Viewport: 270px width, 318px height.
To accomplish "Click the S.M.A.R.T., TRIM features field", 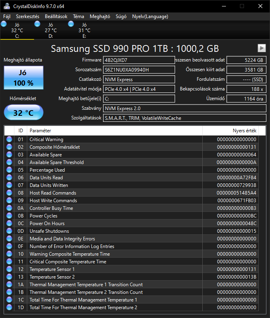I will (x=185, y=118).
